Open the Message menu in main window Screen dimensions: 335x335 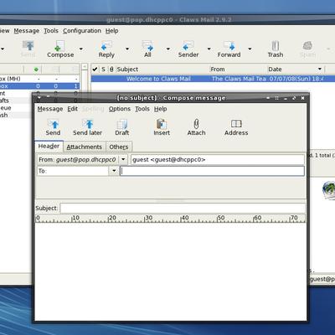[27, 31]
